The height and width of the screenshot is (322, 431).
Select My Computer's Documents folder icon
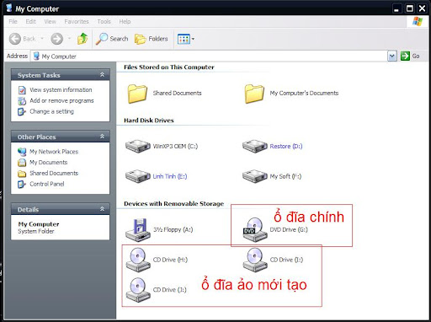coord(254,94)
